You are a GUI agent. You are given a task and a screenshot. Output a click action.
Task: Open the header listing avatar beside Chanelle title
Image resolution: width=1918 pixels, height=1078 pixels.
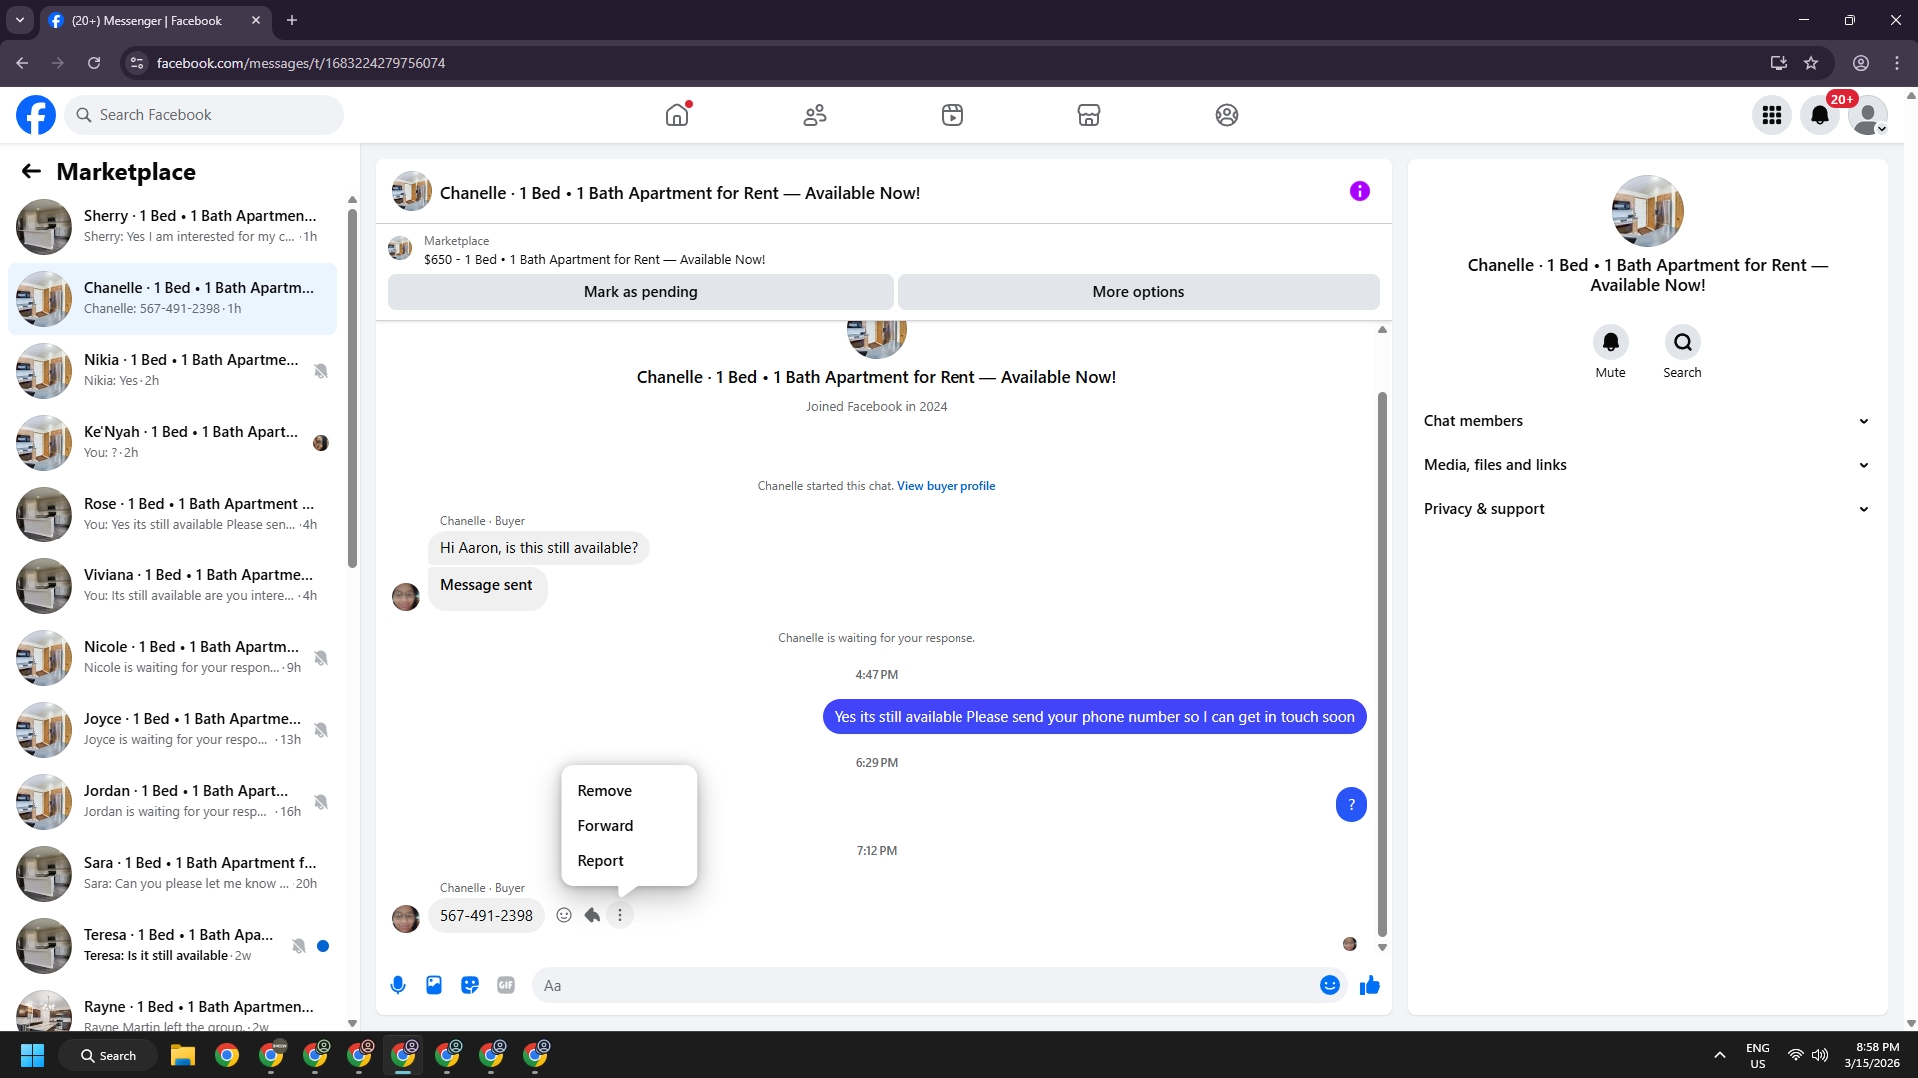point(412,191)
